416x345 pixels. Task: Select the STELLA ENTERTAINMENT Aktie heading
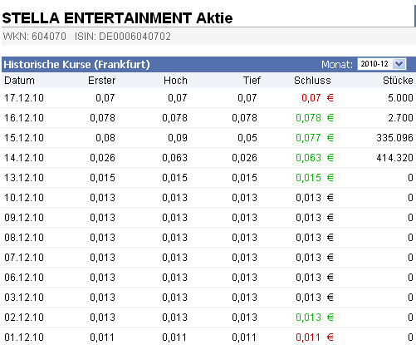pos(117,18)
